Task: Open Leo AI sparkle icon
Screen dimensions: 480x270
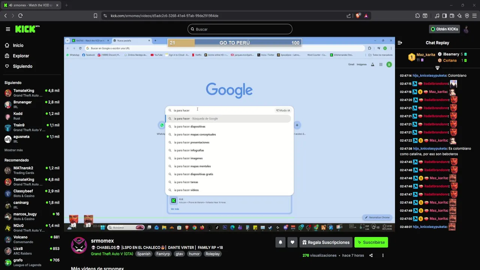Action: tap(459, 16)
